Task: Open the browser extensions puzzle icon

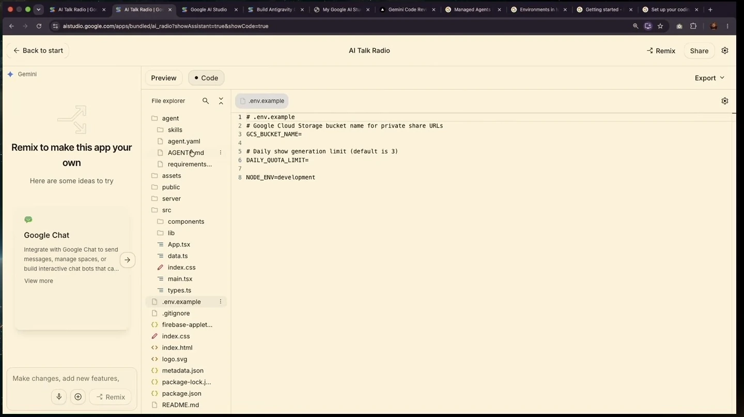Action: point(693,26)
